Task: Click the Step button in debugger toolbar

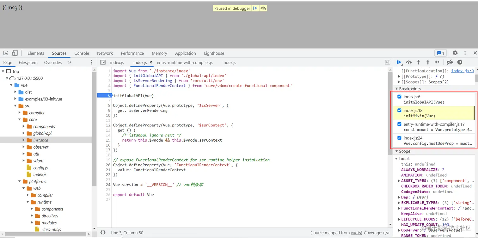Action: click(437, 62)
